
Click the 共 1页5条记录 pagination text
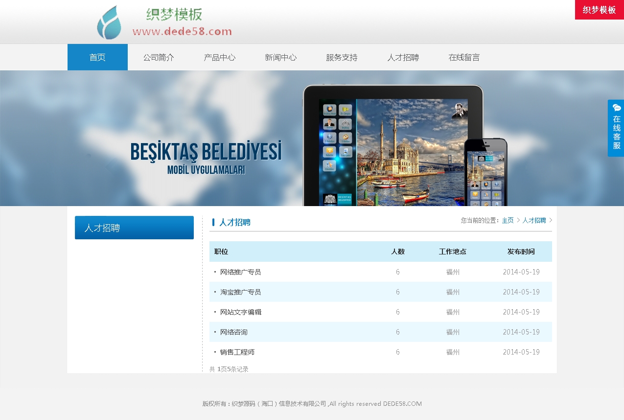click(x=229, y=369)
